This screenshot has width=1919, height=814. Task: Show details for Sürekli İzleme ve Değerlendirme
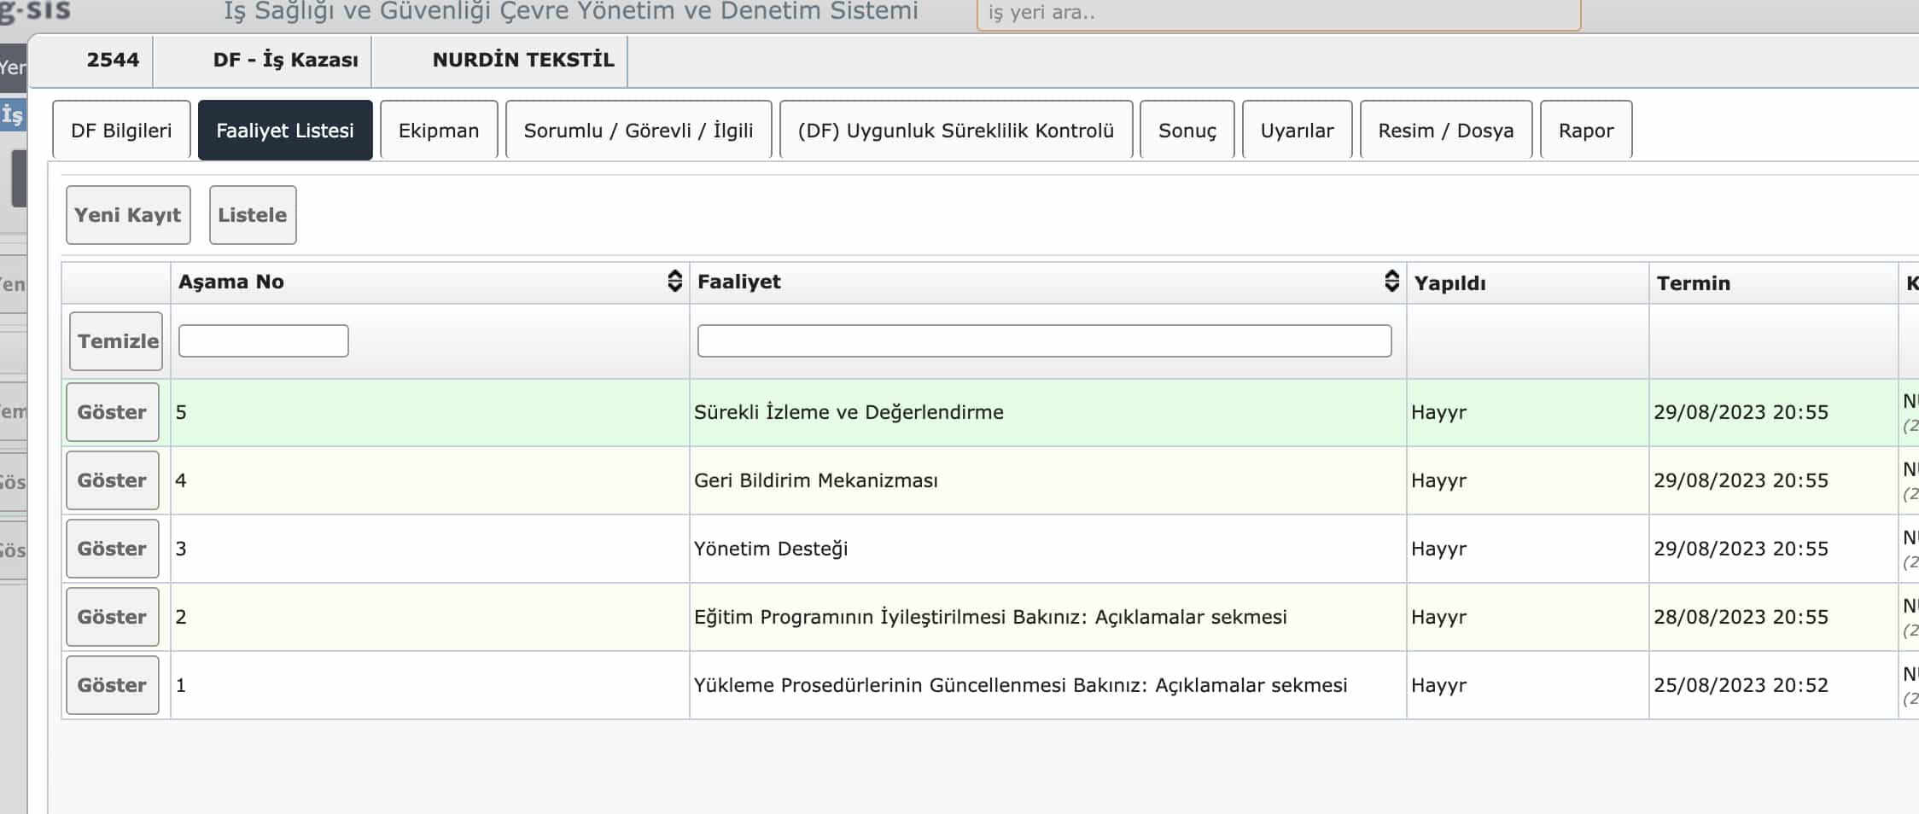(x=113, y=412)
